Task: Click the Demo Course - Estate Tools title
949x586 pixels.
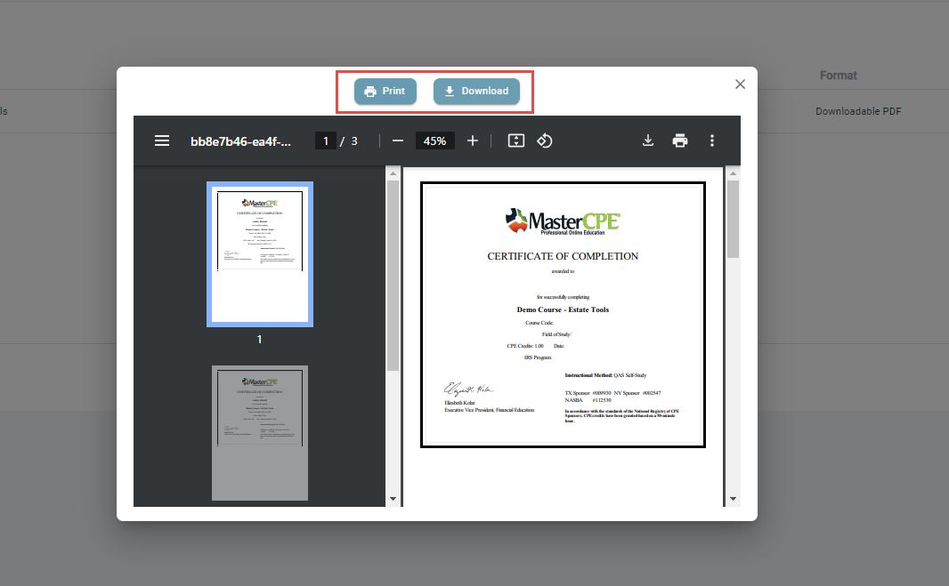Action: tap(563, 309)
